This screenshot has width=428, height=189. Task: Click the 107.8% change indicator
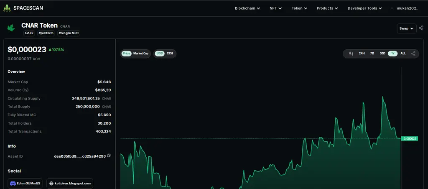coord(56,50)
